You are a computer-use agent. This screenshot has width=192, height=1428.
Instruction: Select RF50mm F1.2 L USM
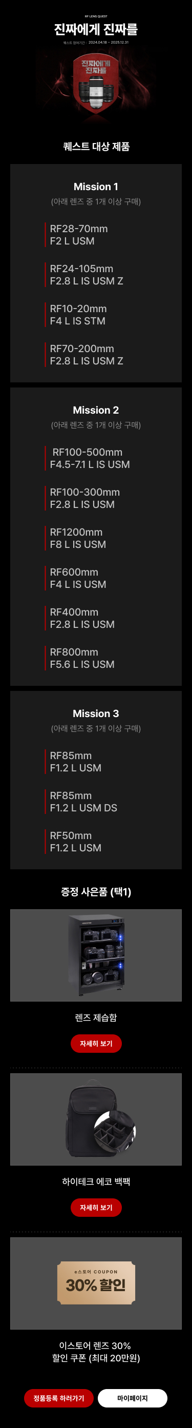coord(76,841)
